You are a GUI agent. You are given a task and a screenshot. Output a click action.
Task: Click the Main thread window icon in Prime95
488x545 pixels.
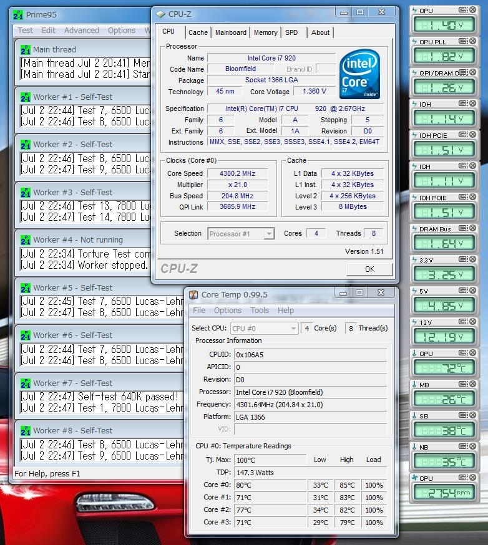click(26, 50)
